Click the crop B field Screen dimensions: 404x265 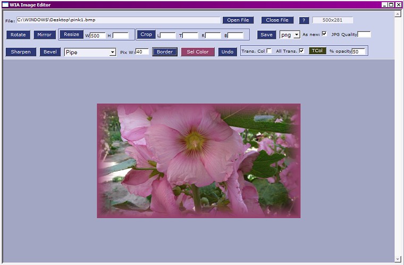click(235, 36)
